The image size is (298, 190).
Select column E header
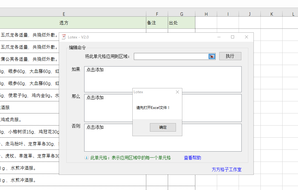(x=64, y=14)
